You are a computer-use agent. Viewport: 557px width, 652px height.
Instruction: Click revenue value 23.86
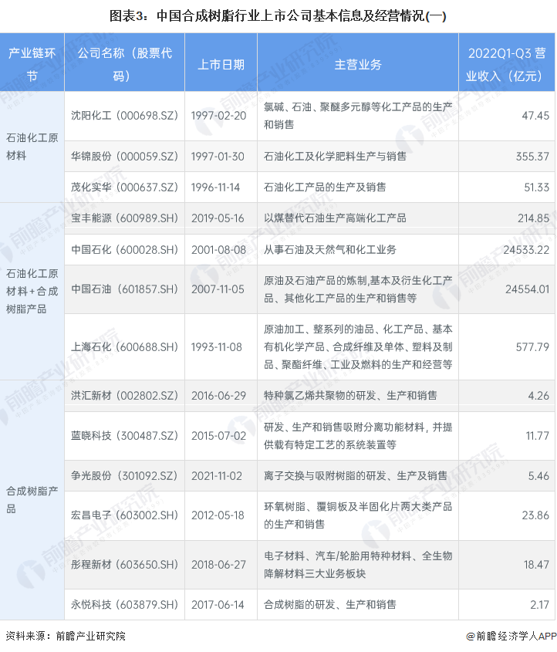(535, 515)
